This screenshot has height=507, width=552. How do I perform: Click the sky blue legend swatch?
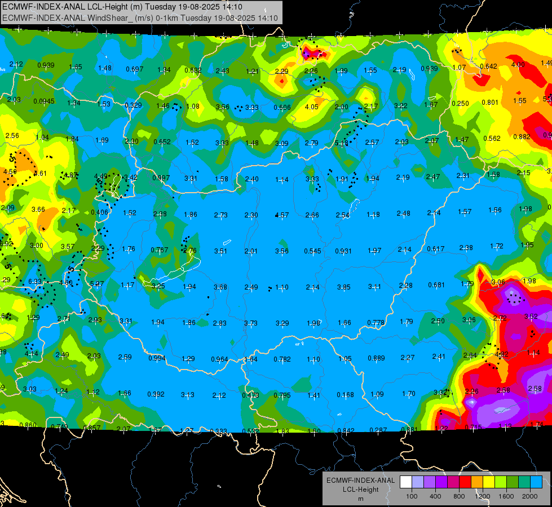click(536, 482)
